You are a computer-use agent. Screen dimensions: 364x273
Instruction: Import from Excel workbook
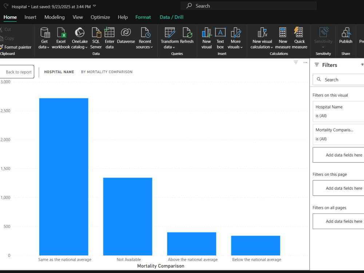point(61,38)
